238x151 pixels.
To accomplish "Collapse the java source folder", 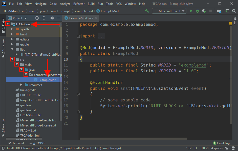I will point(21,70).
